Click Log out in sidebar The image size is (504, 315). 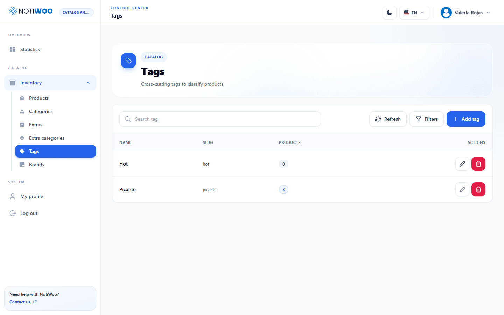50,213
